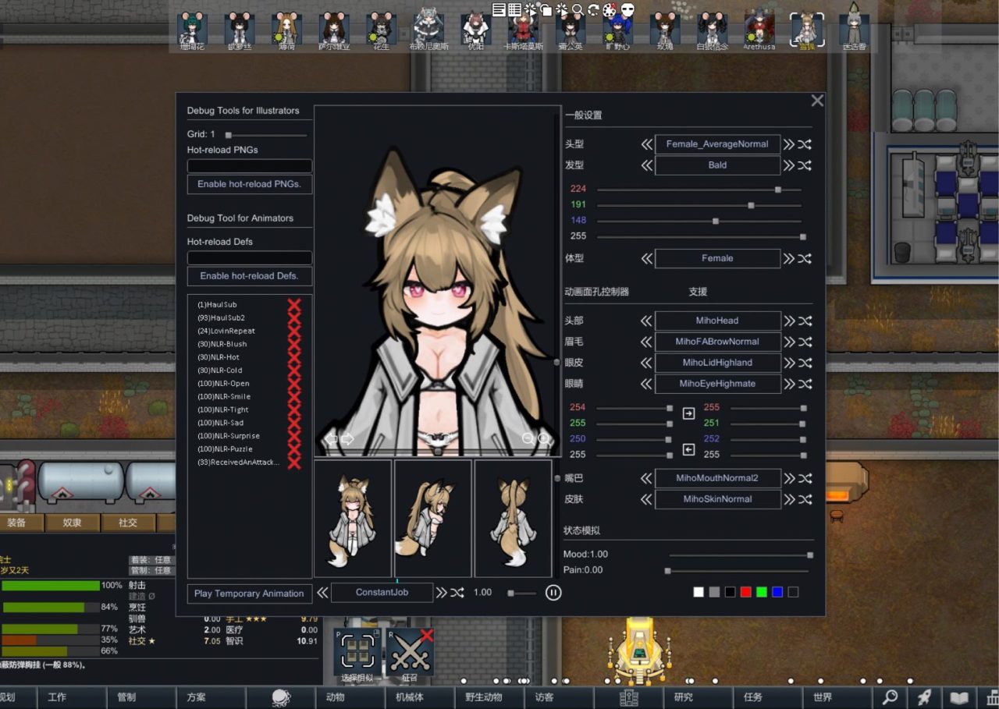Click the rocket icon in the bottom bar

[x=924, y=697]
